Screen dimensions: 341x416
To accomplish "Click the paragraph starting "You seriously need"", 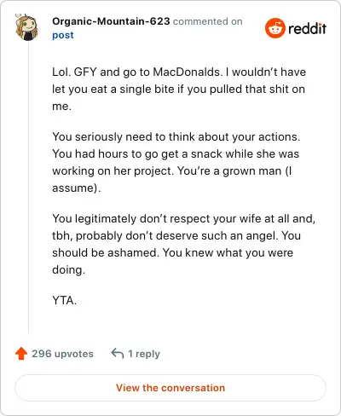I will [x=176, y=162].
